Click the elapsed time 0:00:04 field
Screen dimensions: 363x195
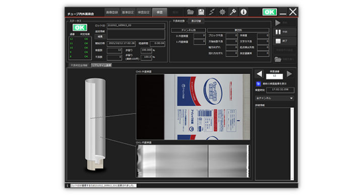157,43
